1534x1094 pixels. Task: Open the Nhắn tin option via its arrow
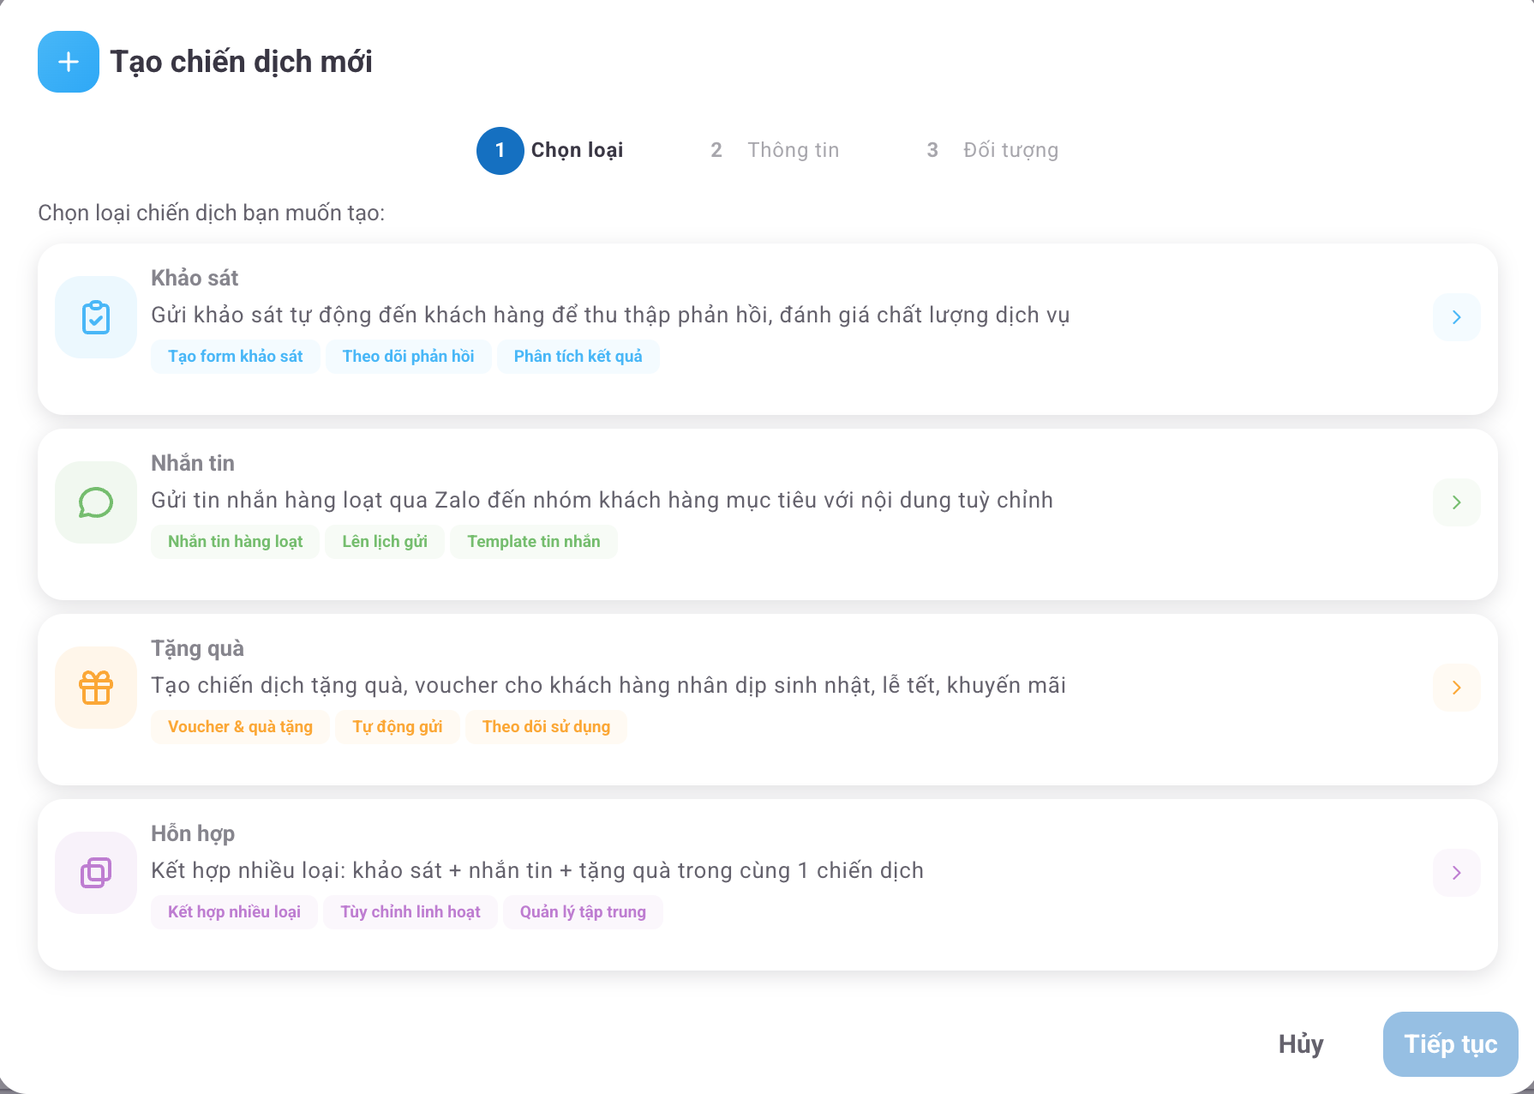(x=1457, y=502)
